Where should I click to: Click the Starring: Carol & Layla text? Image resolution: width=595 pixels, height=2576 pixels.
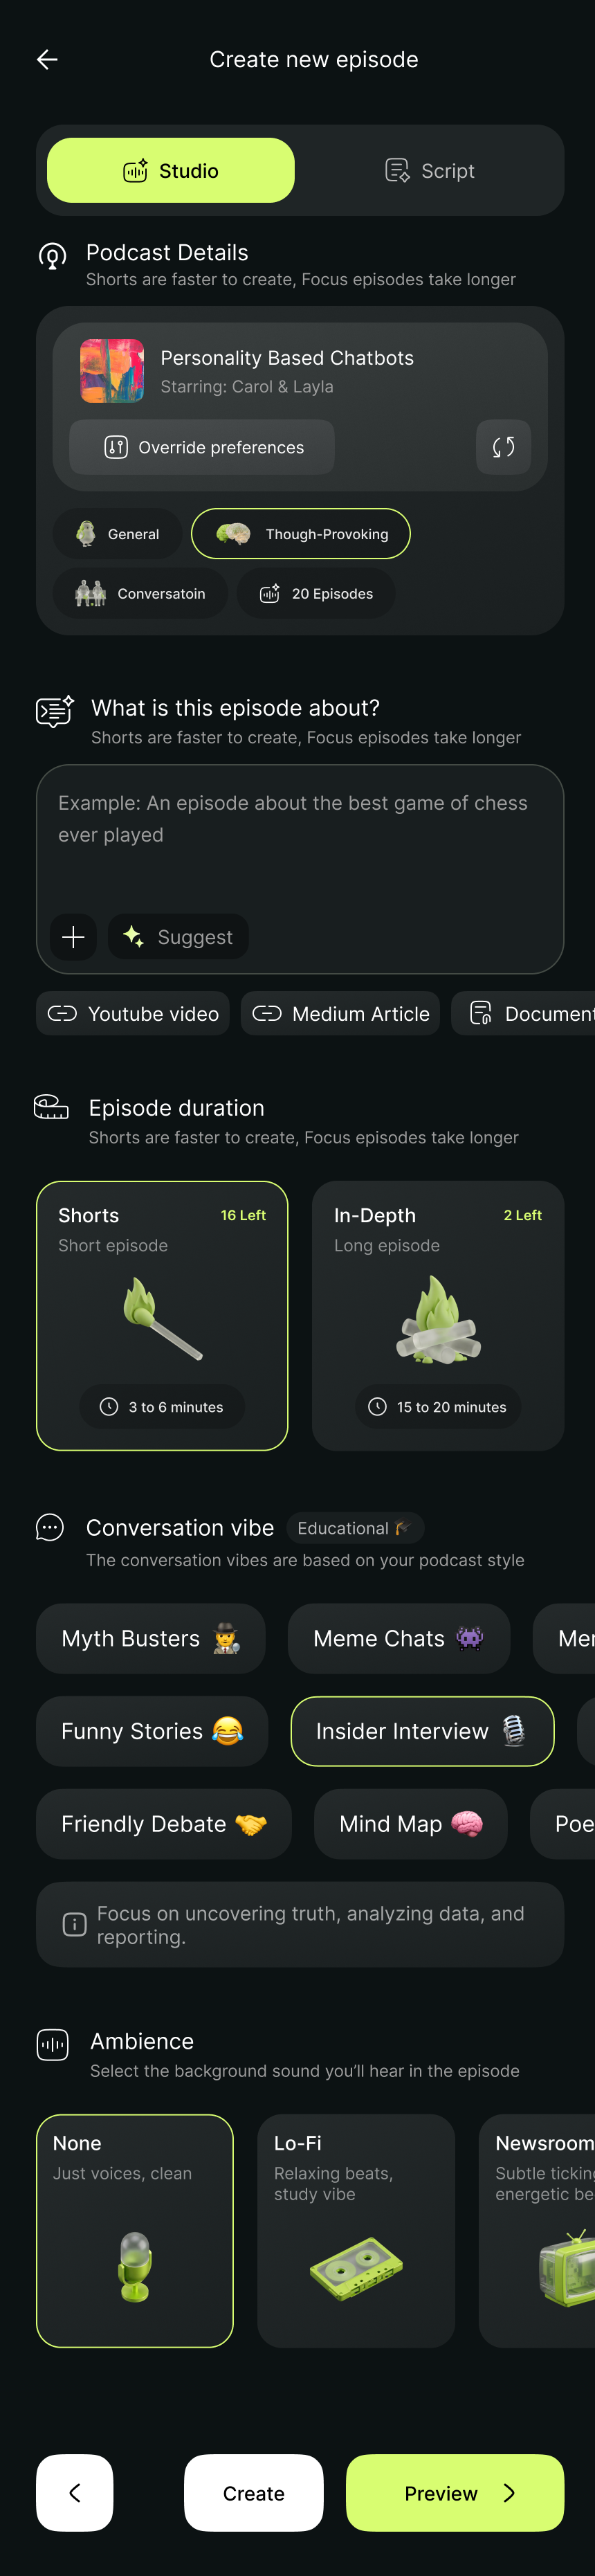247,387
